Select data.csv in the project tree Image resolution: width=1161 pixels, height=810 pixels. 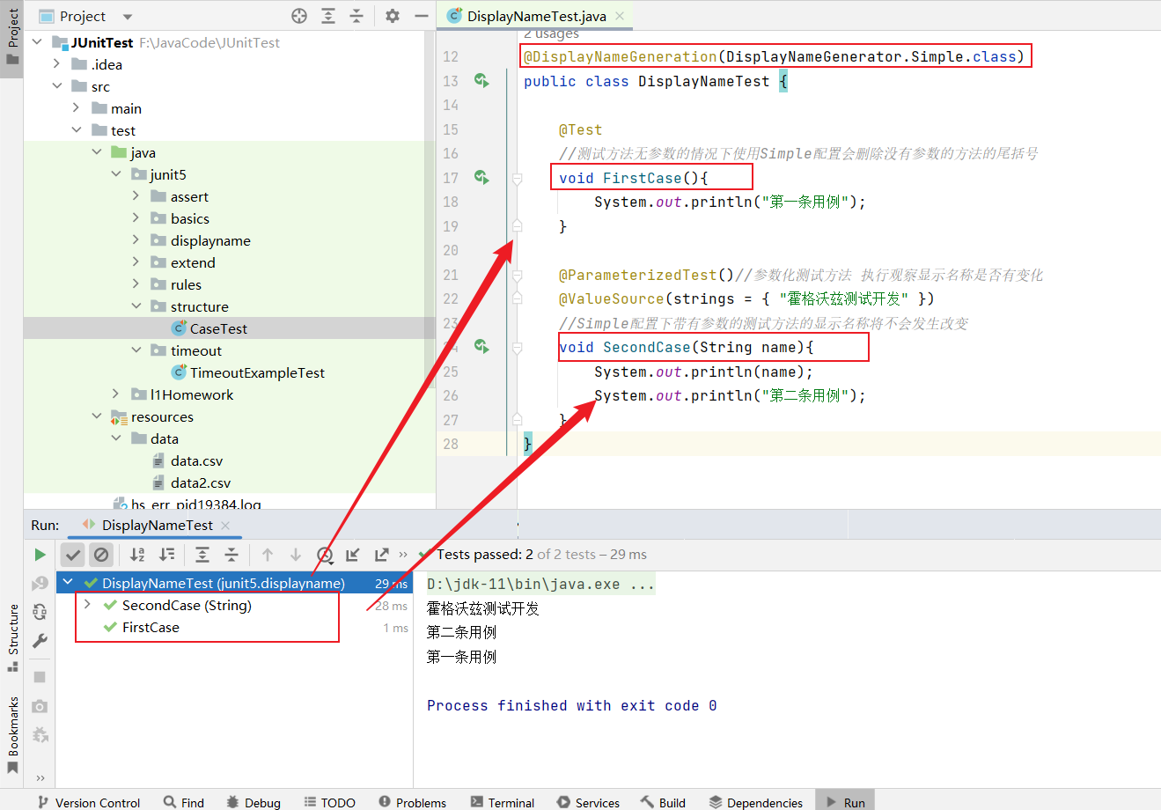(196, 460)
